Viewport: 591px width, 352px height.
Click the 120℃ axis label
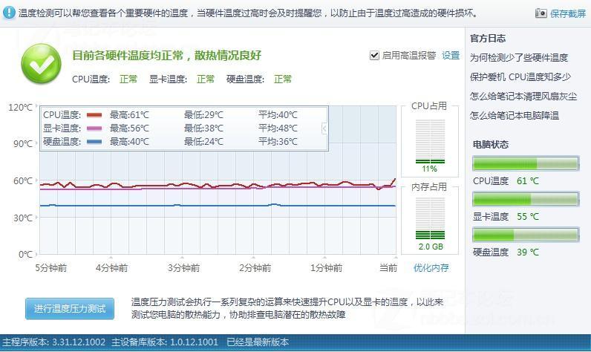pyautogui.click(x=20, y=108)
